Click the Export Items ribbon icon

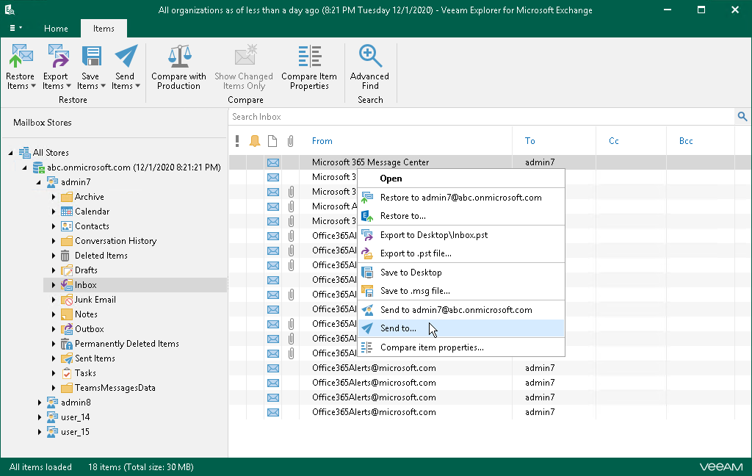pyautogui.click(x=56, y=57)
